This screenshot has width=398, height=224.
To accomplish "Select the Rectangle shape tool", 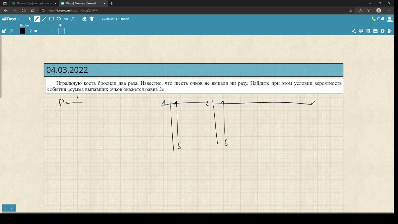I will 51,19.
